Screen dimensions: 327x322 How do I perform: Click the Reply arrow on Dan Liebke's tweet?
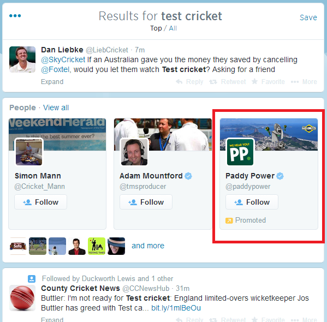(x=179, y=81)
